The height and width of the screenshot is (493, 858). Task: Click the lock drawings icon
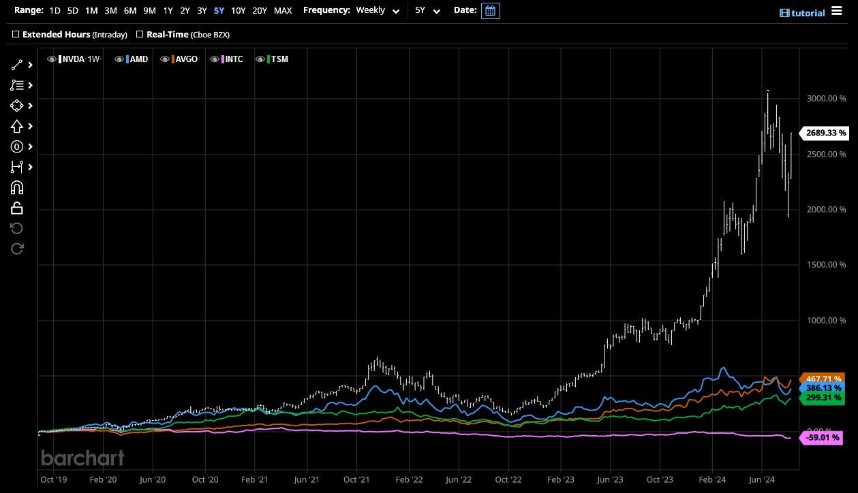tap(17, 208)
